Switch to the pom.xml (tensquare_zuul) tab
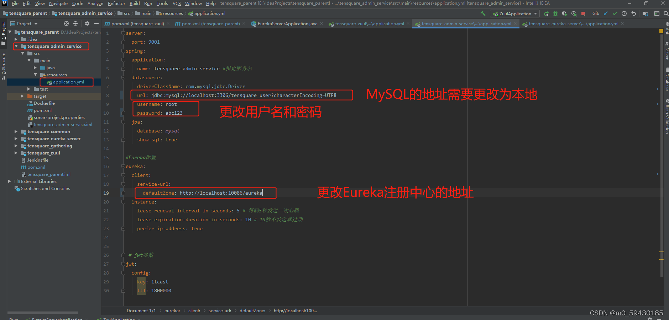Viewport: 669px width, 320px height. coord(137,24)
